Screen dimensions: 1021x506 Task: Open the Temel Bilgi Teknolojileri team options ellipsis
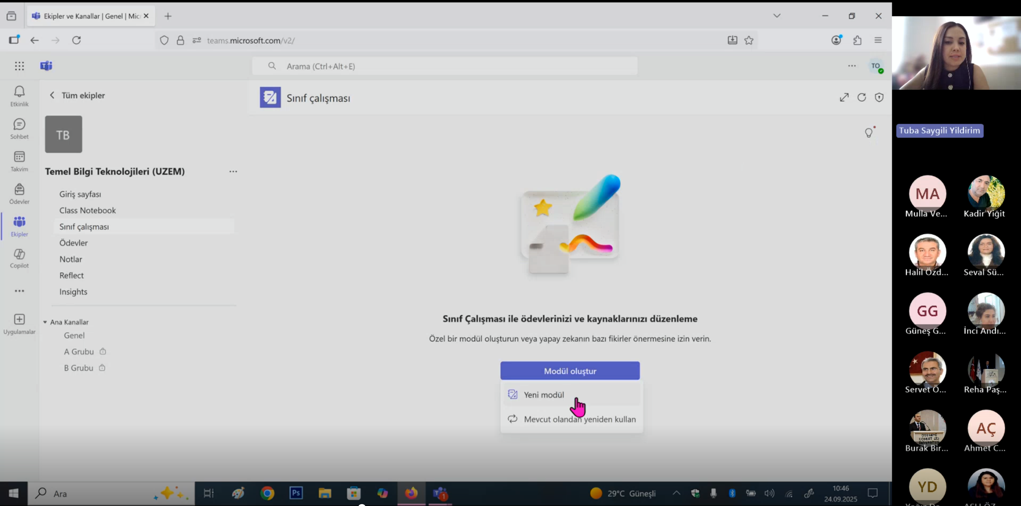(x=233, y=172)
